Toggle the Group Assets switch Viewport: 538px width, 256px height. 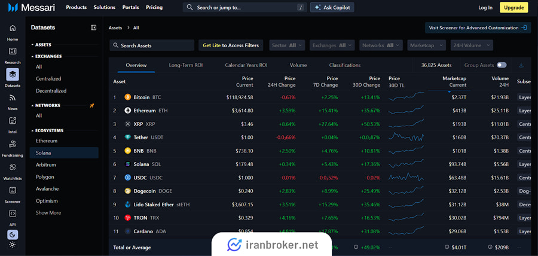[x=502, y=65]
